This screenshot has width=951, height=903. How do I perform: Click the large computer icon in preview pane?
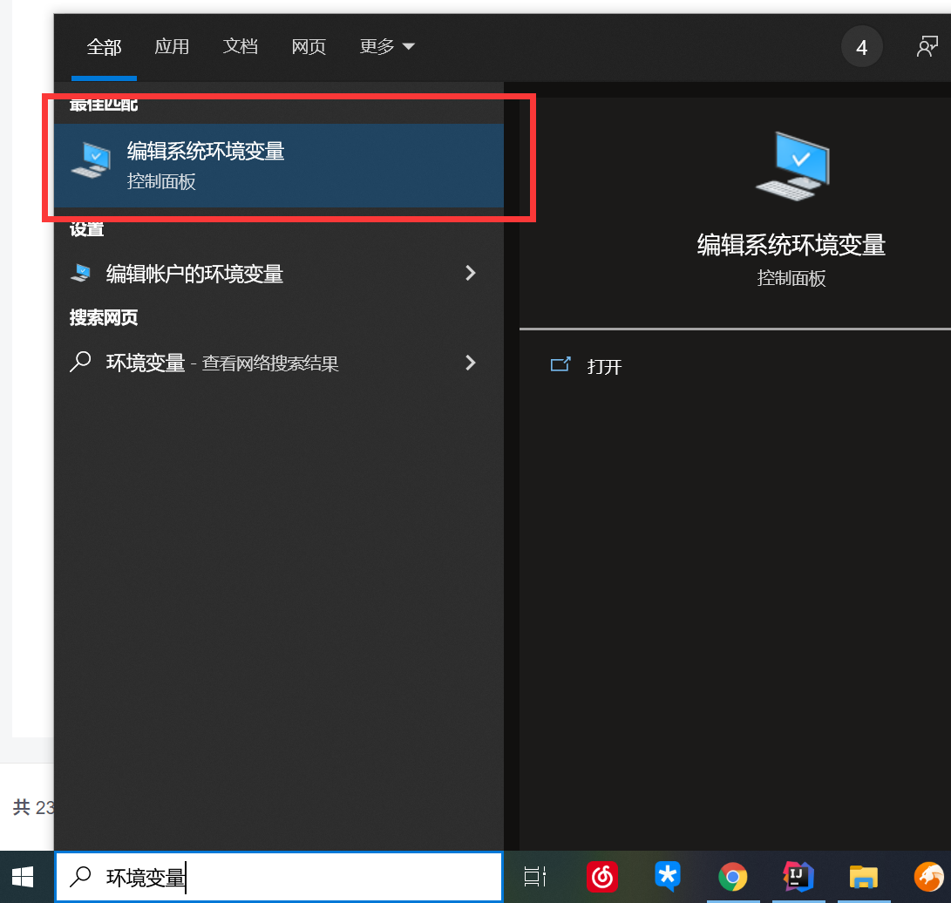click(792, 166)
